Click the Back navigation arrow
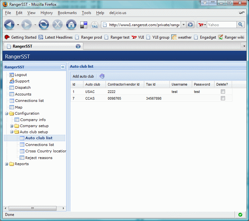This screenshot has height=221, width=249. pos(9,25)
